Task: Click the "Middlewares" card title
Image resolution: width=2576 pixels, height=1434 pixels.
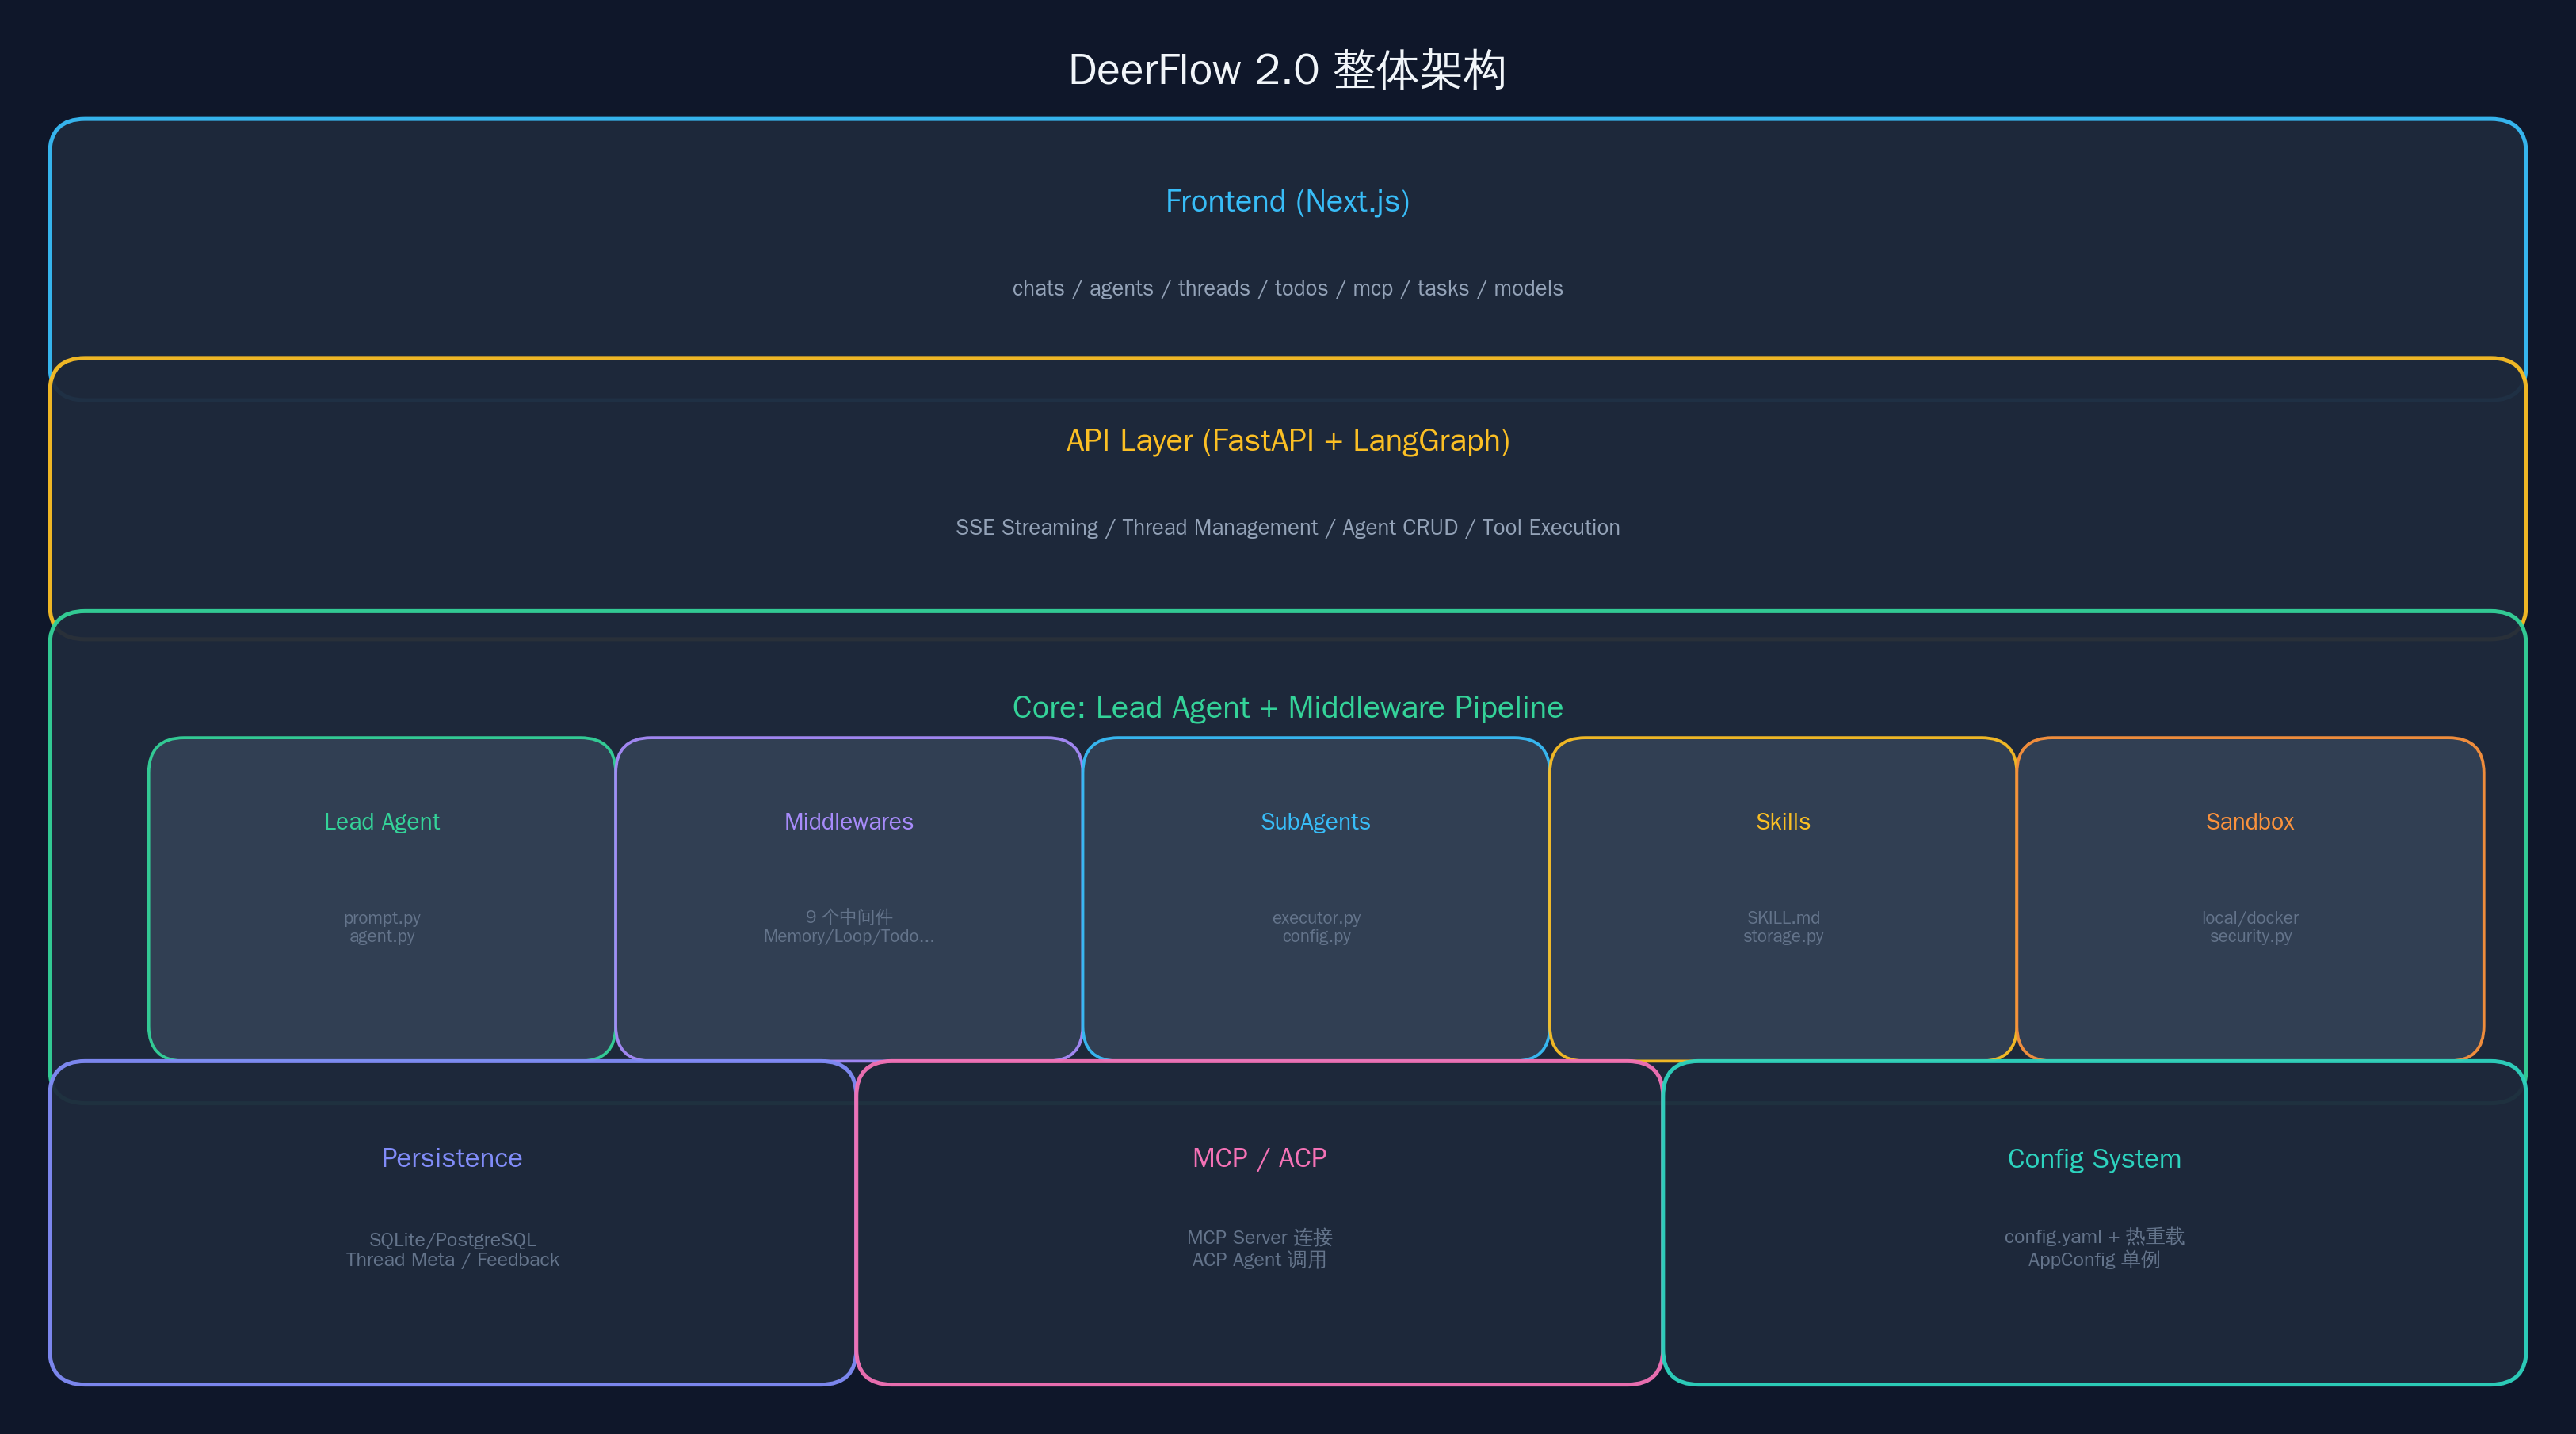Action: tap(849, 821)
